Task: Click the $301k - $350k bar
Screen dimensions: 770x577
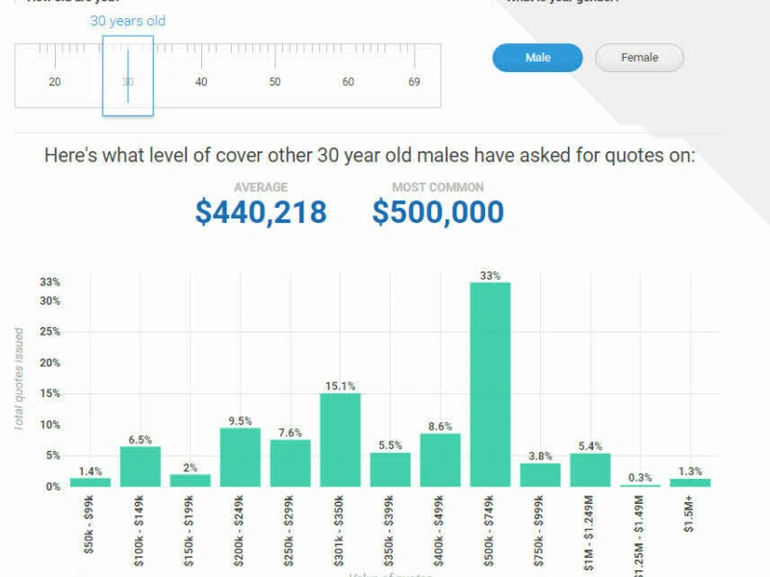Action: click(340, 439)
